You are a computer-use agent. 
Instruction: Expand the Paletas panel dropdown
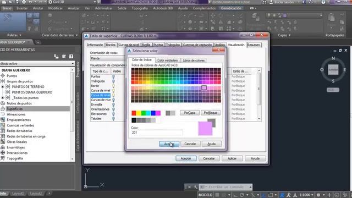[x=14, y=35]
